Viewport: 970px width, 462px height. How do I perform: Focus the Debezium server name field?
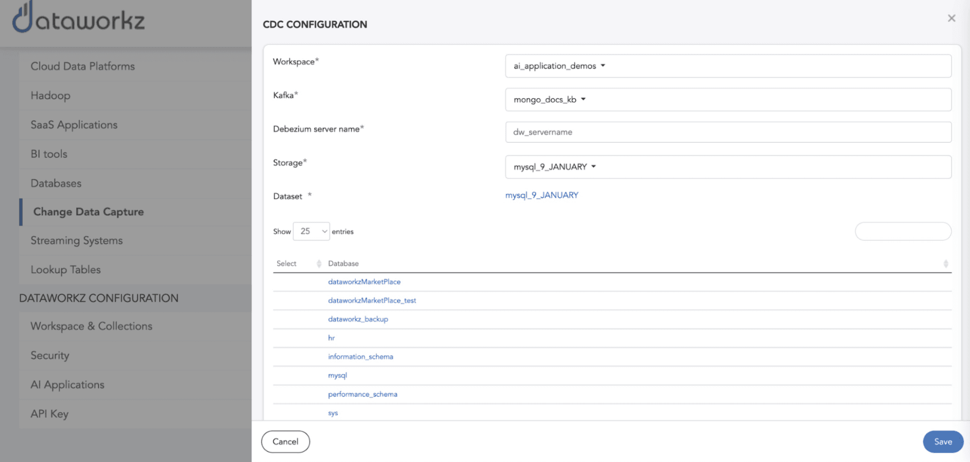(728, 132)
